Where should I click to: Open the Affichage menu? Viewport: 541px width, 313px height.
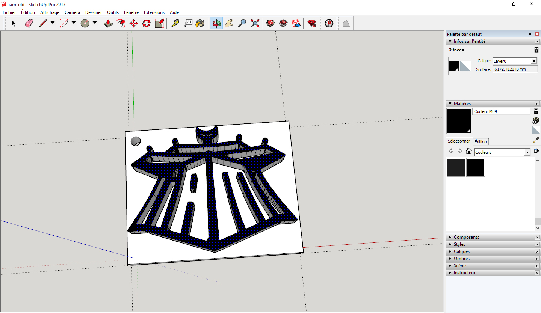click(x=50, y=12)
